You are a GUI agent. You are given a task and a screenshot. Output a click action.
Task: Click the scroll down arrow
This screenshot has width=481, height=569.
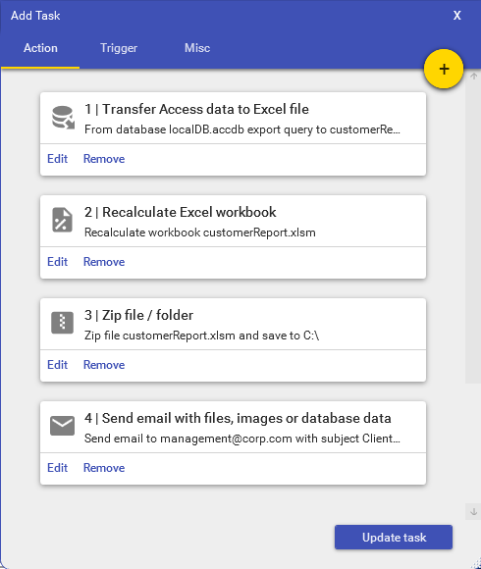[x=473, y=511]
